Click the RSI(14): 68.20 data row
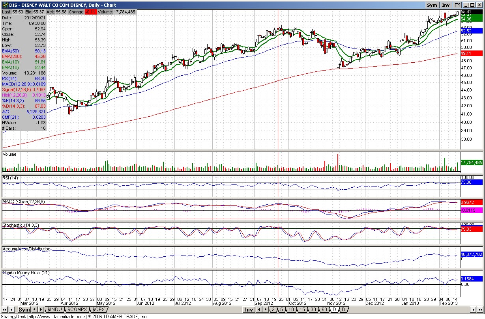The height and width of the screenshot is (319, 485). pos(24,78)
